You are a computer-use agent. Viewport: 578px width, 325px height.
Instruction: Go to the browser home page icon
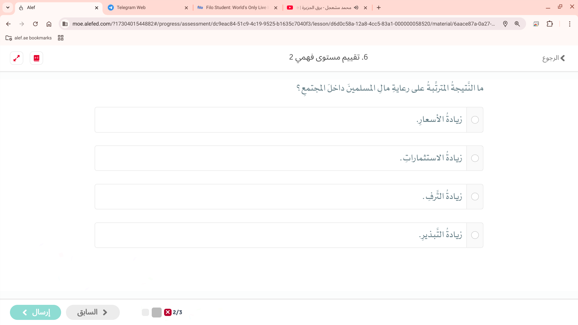(x=49, y=24)
